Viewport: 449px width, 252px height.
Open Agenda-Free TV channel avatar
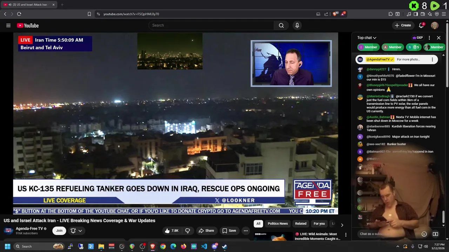pos(9,230)
